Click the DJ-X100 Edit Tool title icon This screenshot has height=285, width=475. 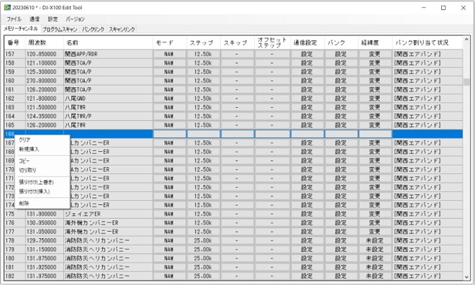[x=7, y=8]
